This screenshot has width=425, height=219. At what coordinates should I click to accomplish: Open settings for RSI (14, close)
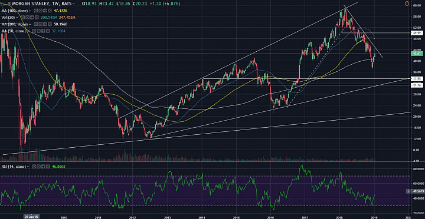point(38,167)
